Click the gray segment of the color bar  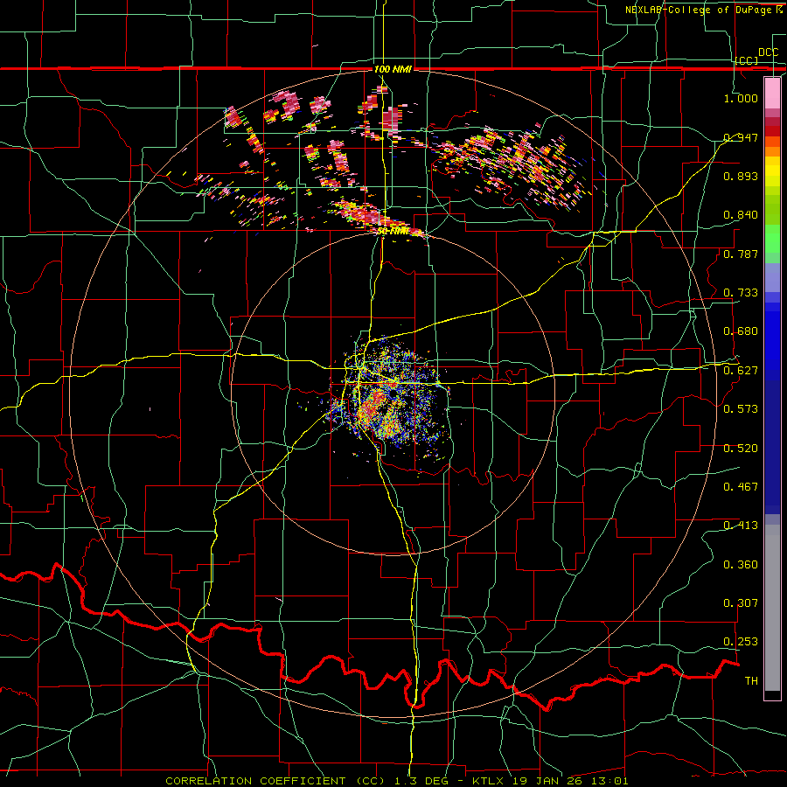pos(772,608)
